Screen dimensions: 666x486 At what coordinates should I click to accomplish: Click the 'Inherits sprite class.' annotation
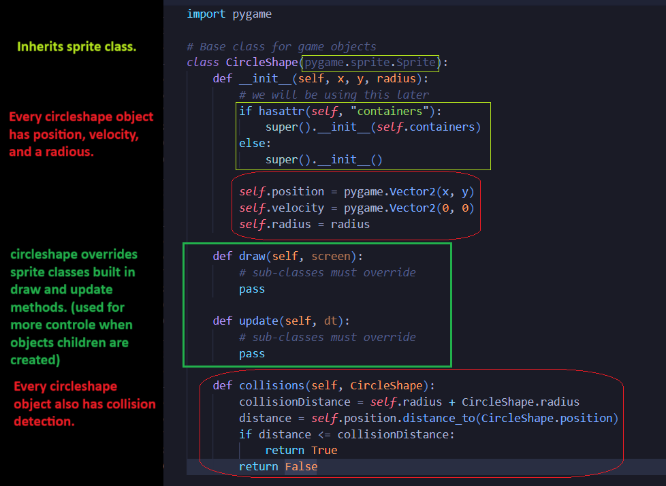pyautogui.click(x=76, y=47)
